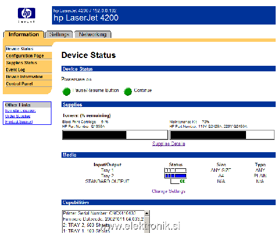This screenshot has height=233, width=279.
Task: Click the 'Tray 1' label in the Media table
Action: click(107, 170)
